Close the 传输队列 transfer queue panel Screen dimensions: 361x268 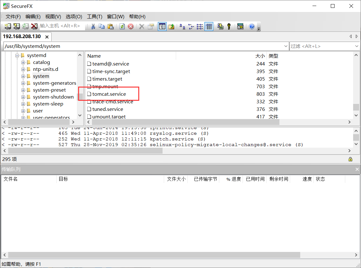point(357,169)
